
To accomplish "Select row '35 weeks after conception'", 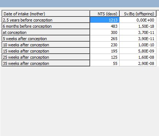I will tap(46, 63).
